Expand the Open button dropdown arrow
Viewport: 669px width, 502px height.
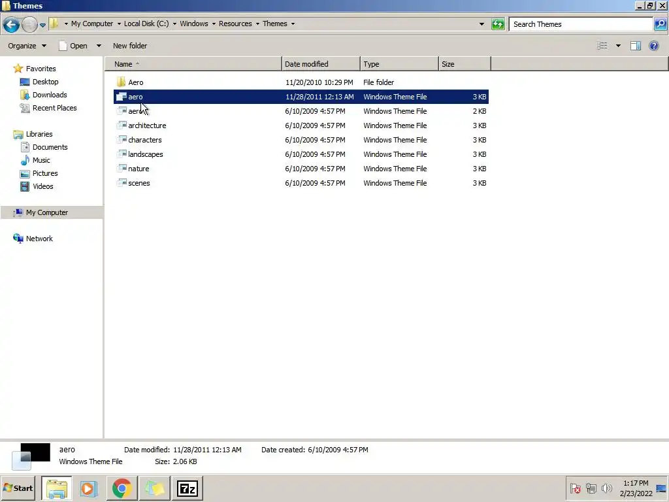pyautogui.click(x=99, y=46)
